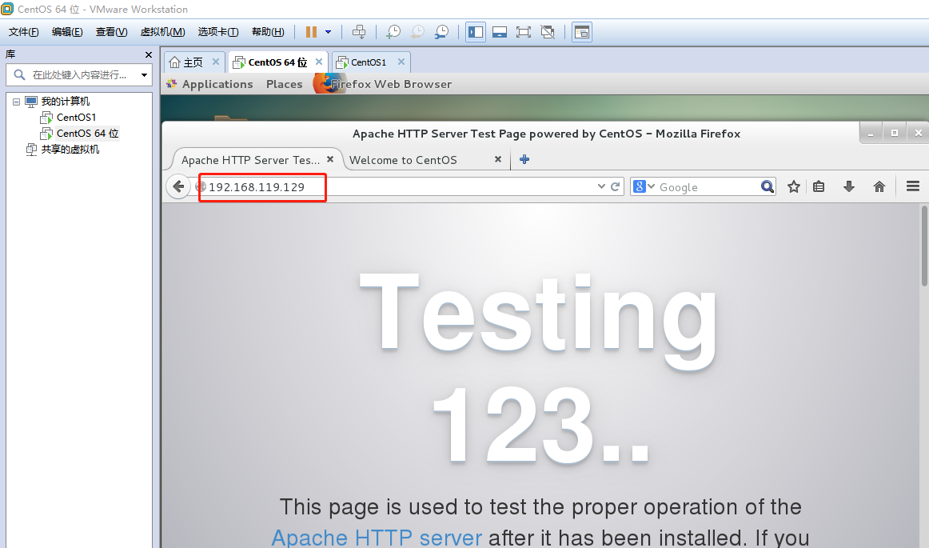The width and height of the screenshot is (929, 548).
Task: Toggle Unity mode icon
Action: pyautogui.click(x=548, y=32)
